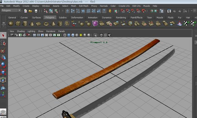Open the Lighting panel menu
The width and height of the screenshot is (197, 118).
[x=31, y=31]
